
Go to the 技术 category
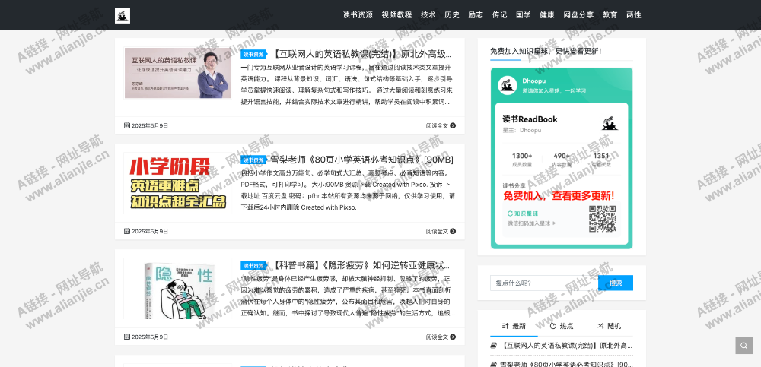[x=428, y=15]
